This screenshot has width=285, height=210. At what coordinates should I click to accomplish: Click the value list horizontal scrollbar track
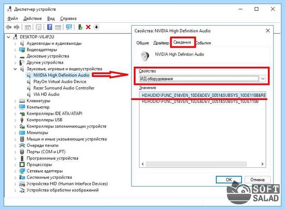[x=196, y=164]
